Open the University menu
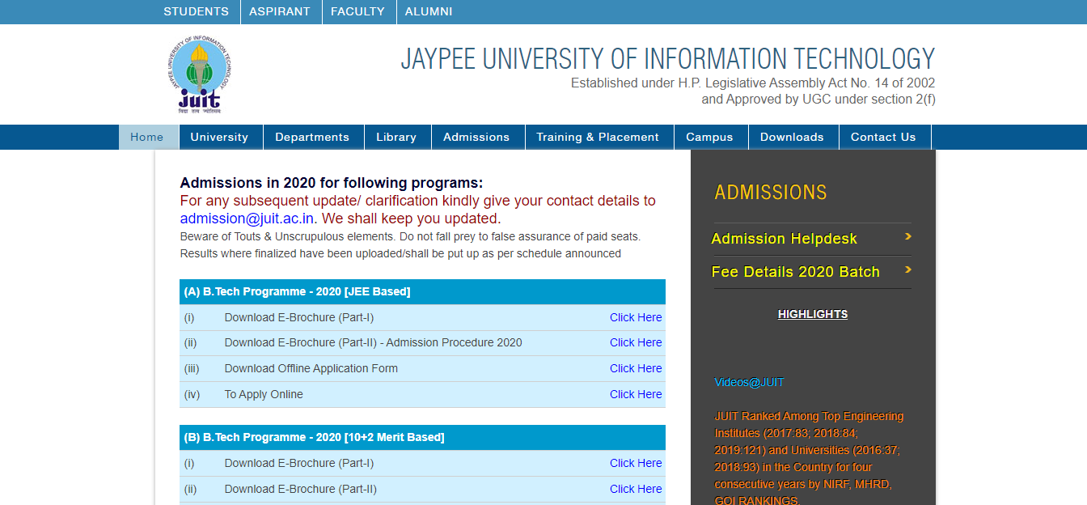Viewport: 1087px width, 505px height. click(x=220, y=137)
